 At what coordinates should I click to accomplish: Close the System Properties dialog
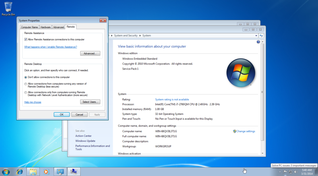tap(103, 21)
